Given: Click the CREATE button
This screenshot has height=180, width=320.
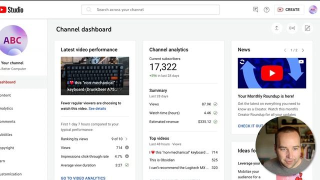Looking at the screenshot, I should tap(289, 9).
